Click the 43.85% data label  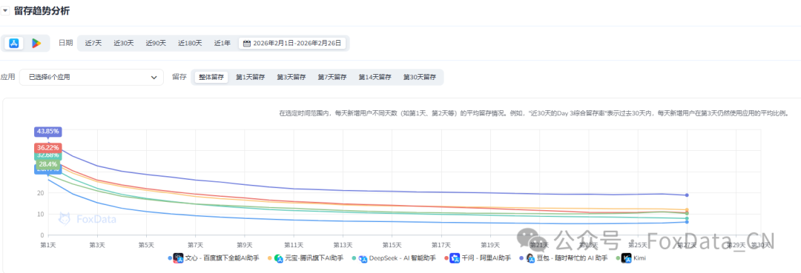click(48, 131)
